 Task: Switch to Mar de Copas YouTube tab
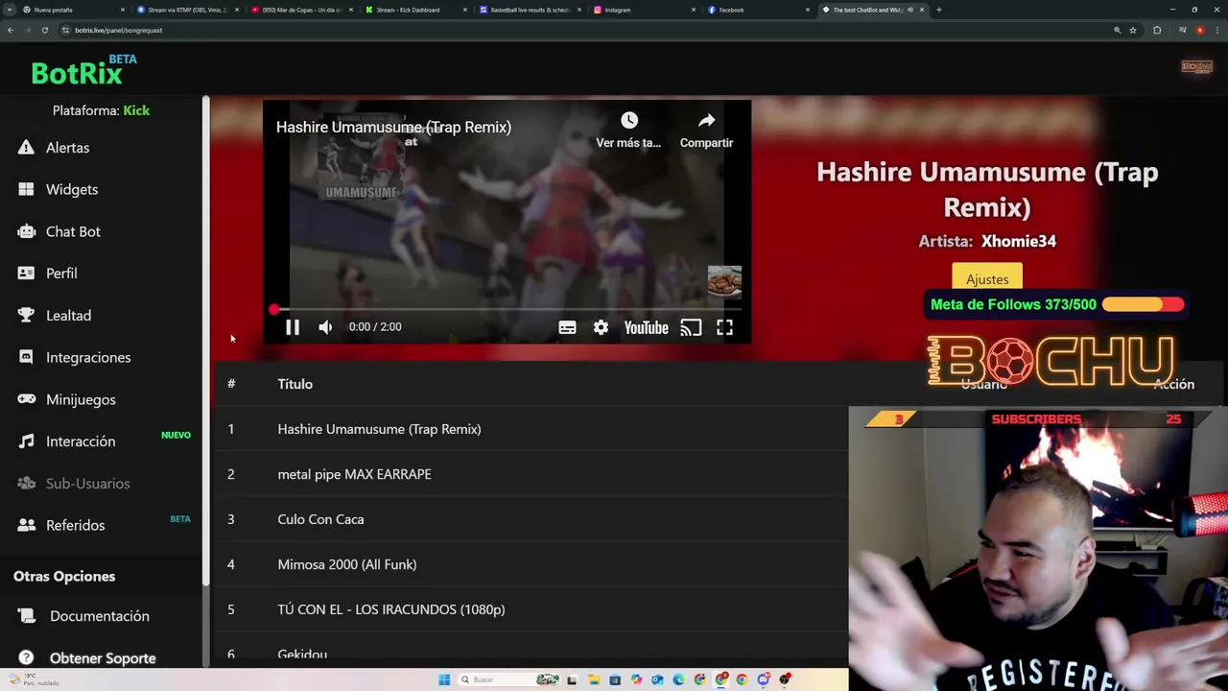(301, 10)
